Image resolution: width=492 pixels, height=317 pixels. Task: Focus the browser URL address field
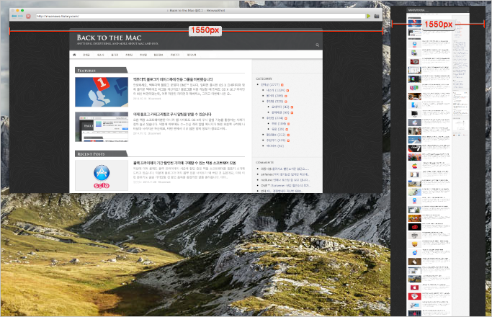tap(200, 16)
